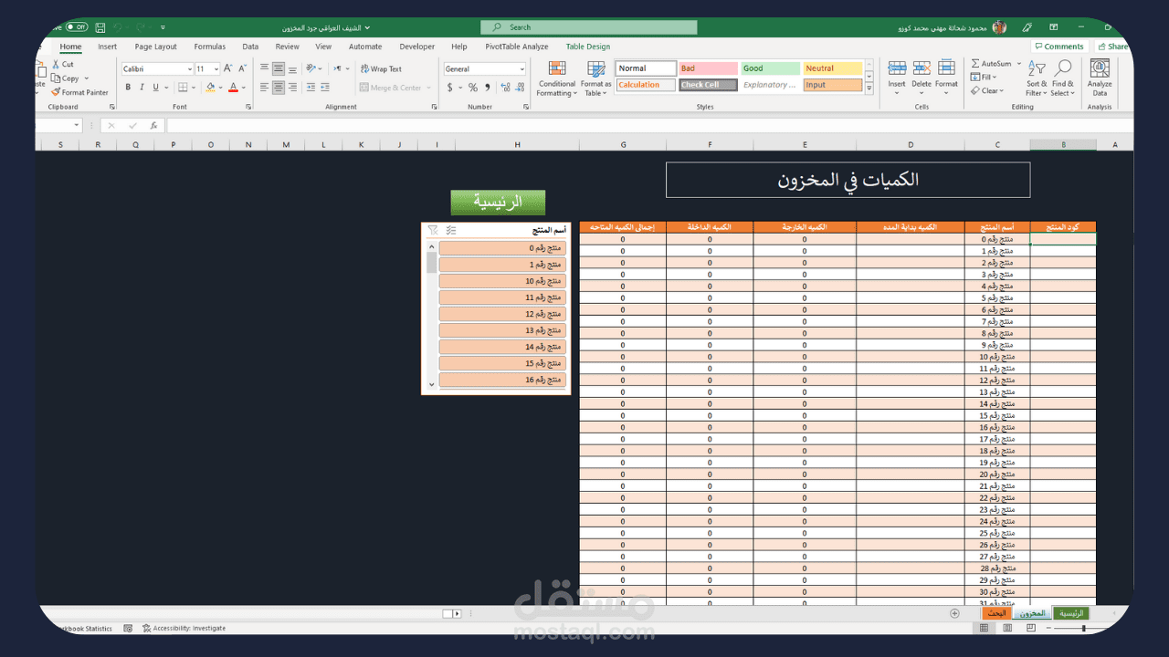1169x657 pixels.
Task: Click the Cut scissors icon
Action: coord(57,65)
